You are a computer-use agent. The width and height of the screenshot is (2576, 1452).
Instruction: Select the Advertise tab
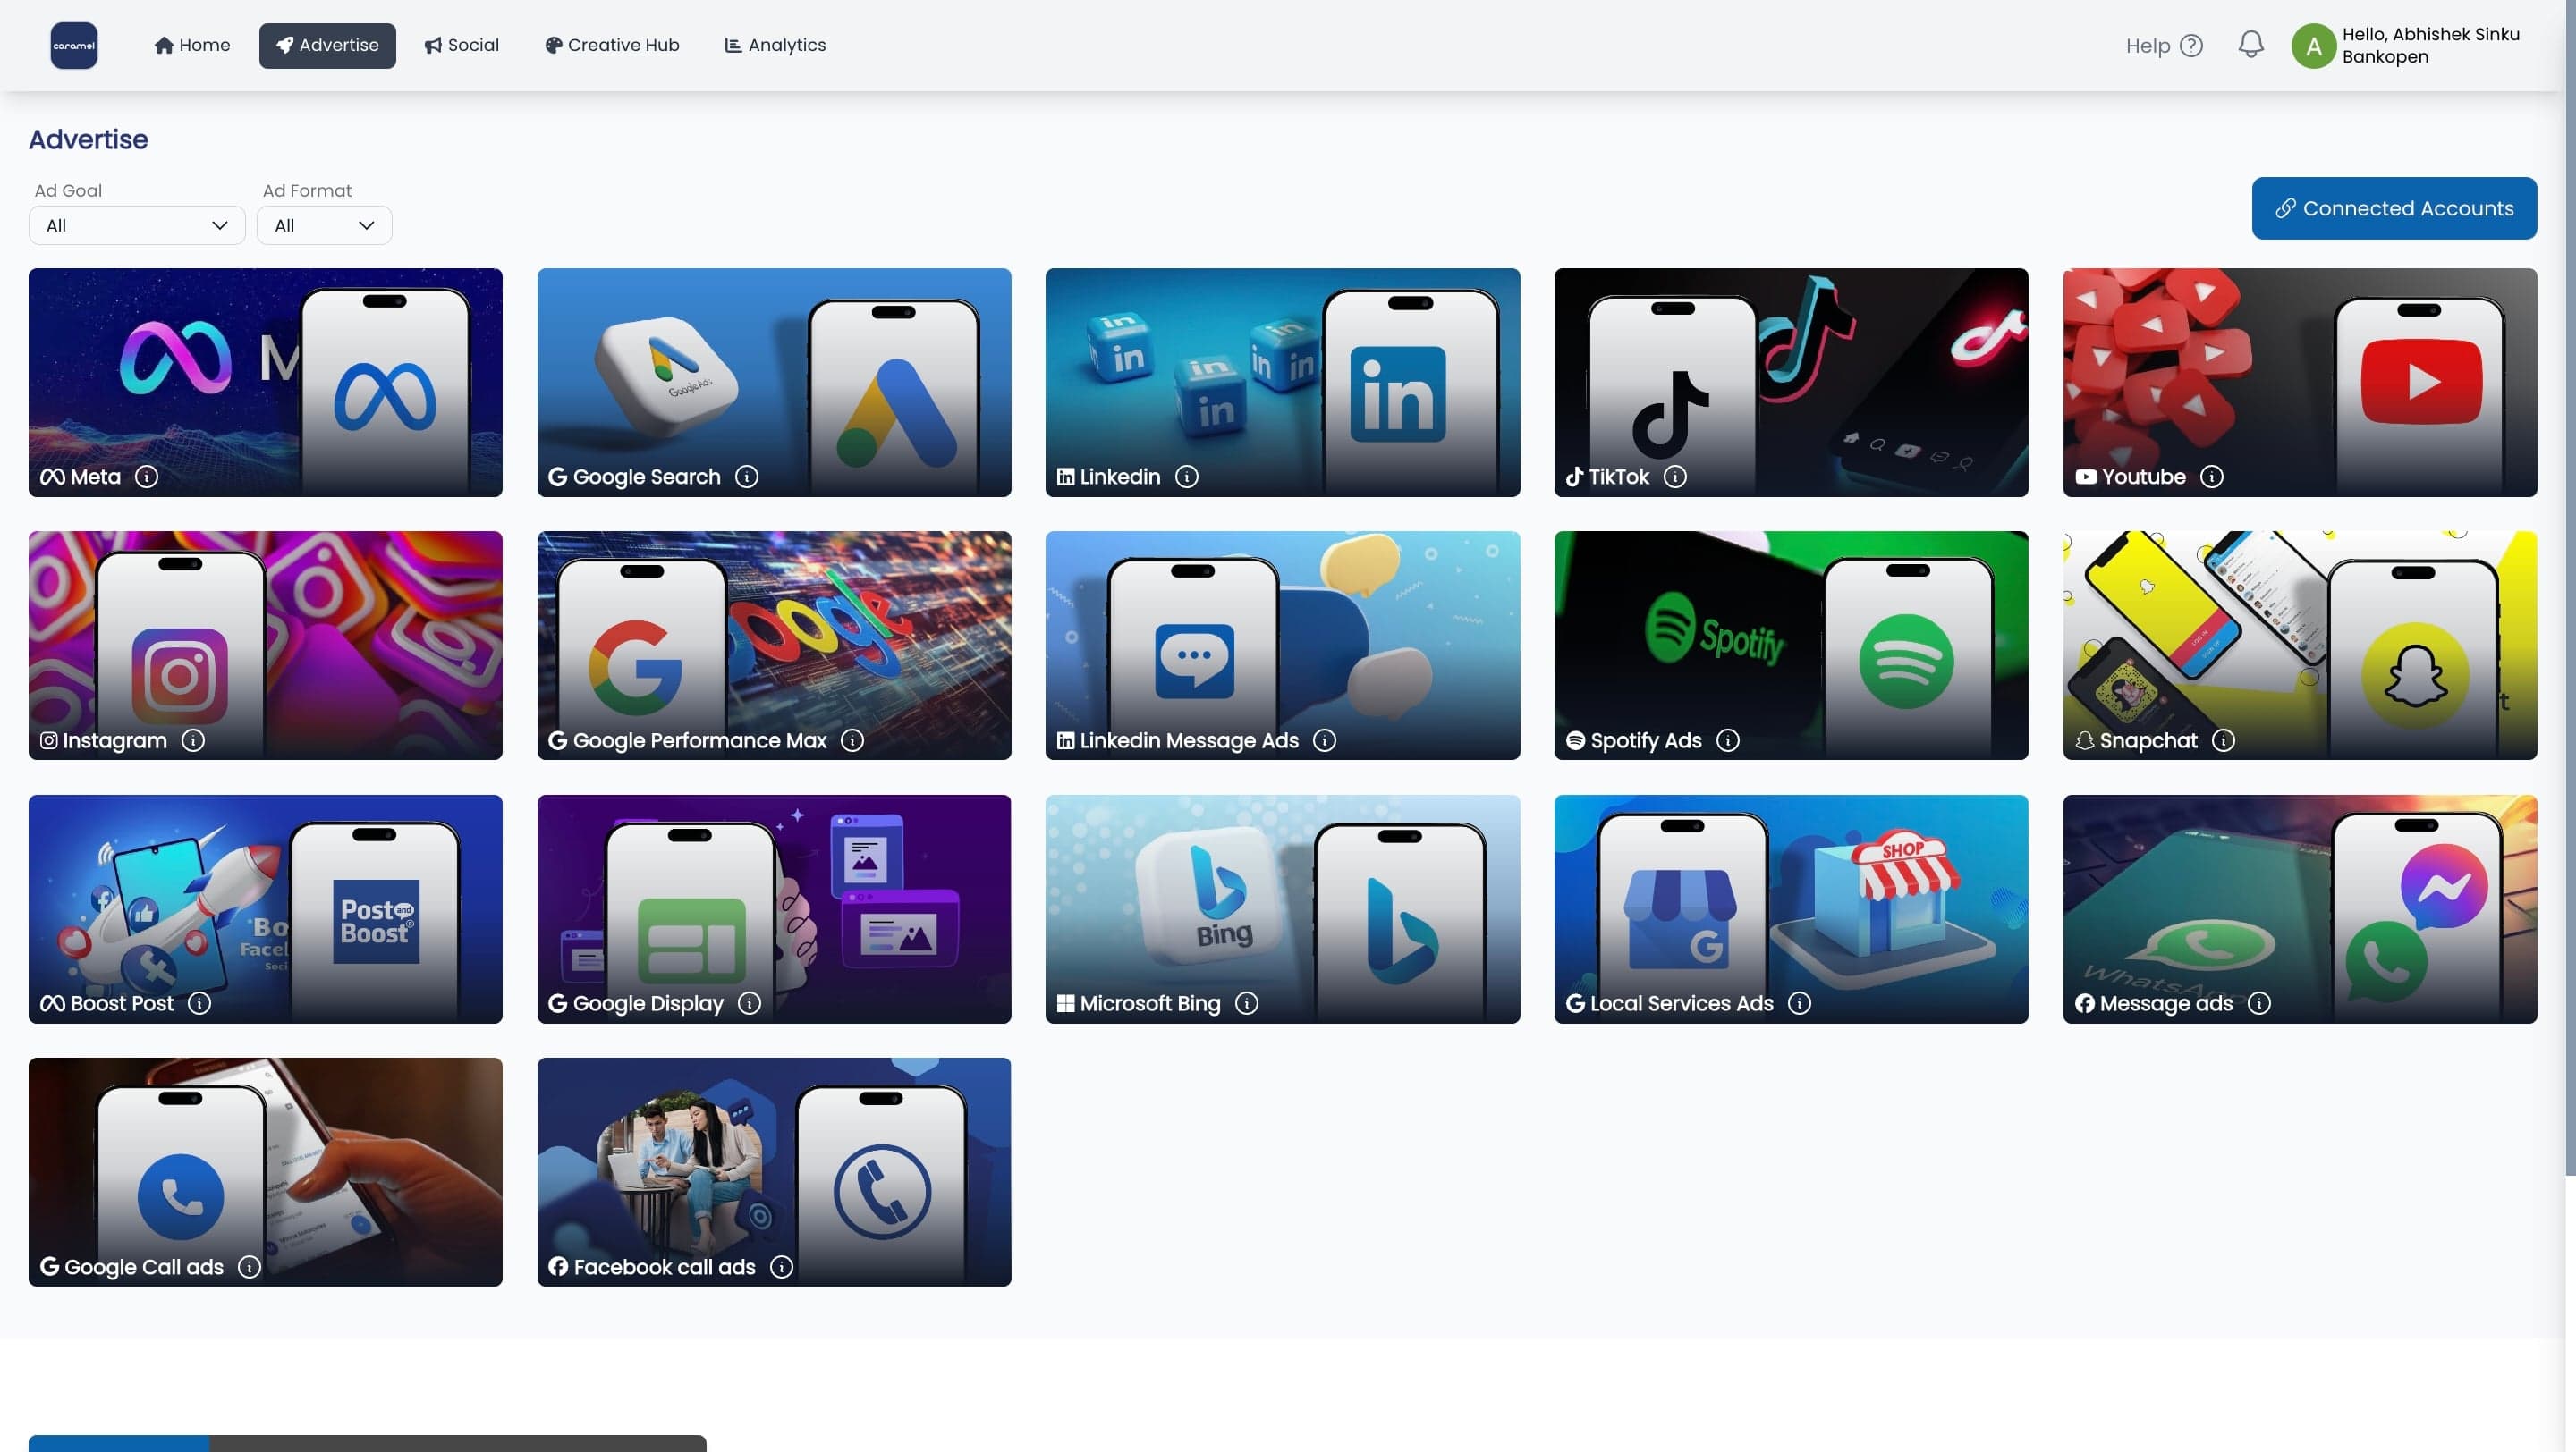coord(327,45)
